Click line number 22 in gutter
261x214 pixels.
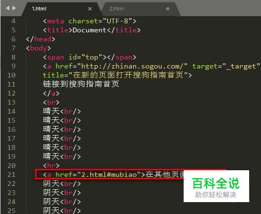pyautogui.click(x=11, y=184)
